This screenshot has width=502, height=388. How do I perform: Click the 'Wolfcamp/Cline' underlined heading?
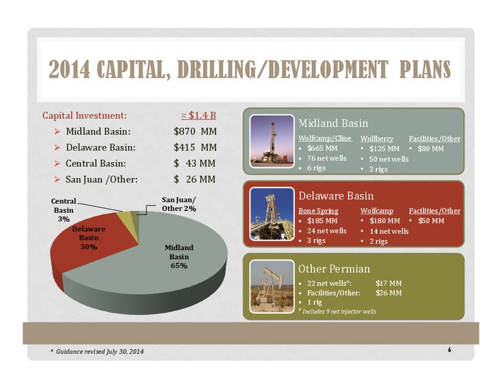[x=325, y=138]
